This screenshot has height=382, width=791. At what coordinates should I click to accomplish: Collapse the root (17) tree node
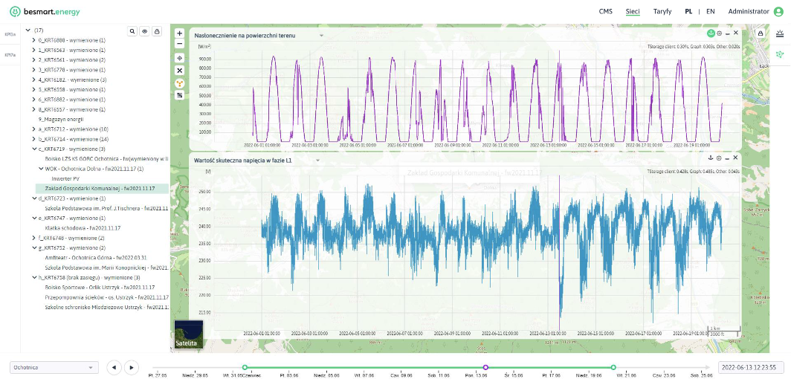28,30
